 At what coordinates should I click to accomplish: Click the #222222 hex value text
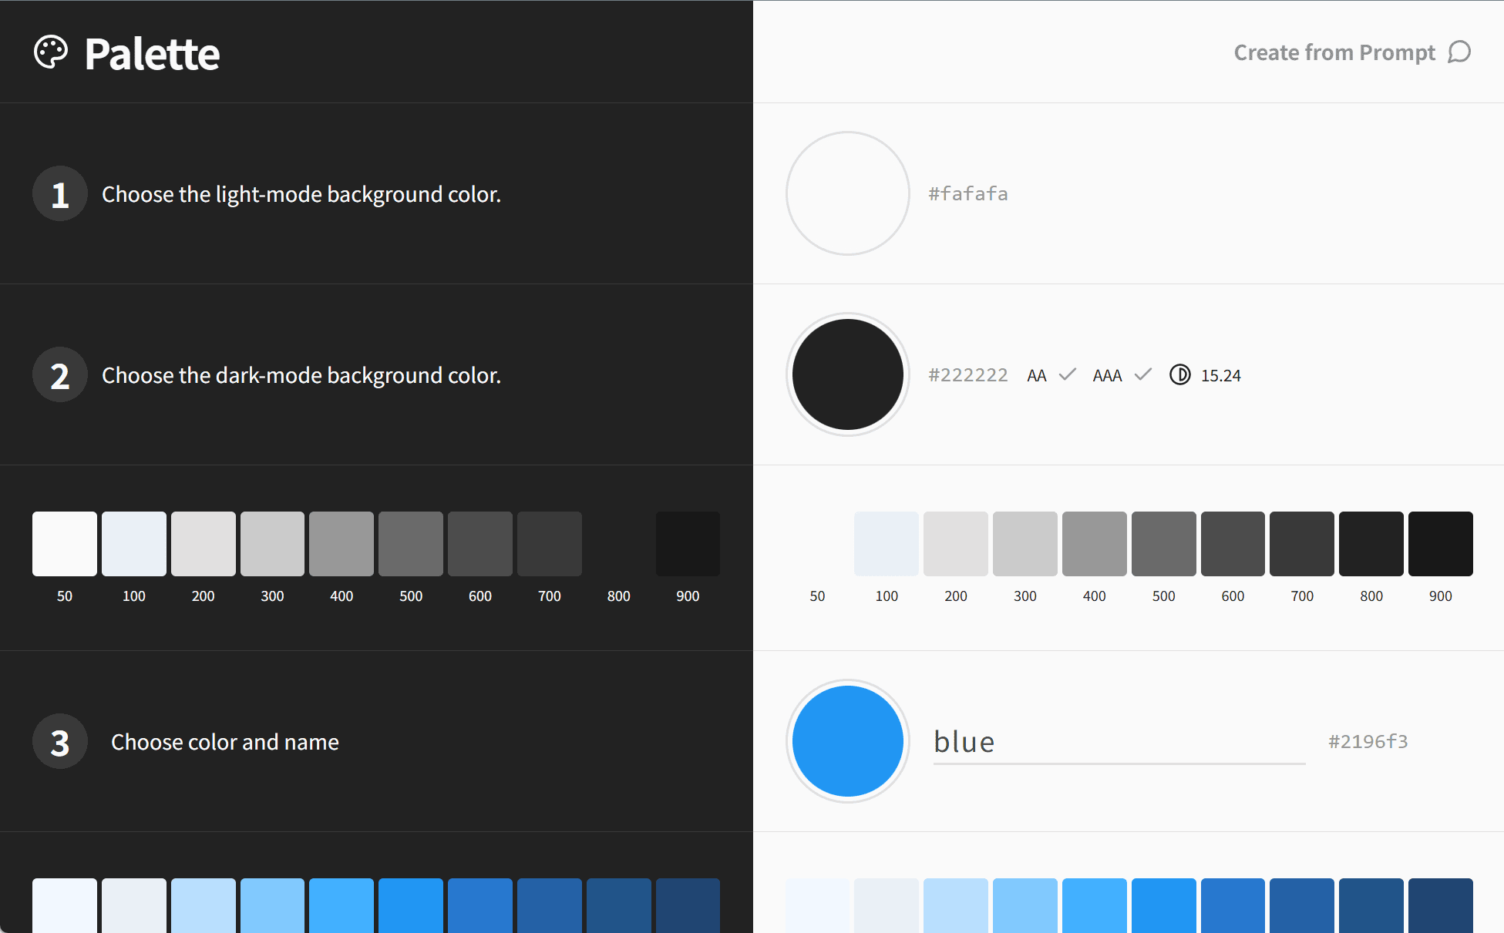click(967, 374)
